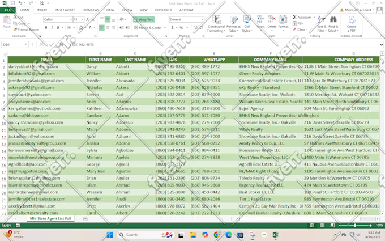
Task: Switch to the DATA tab
Action: 110,10
